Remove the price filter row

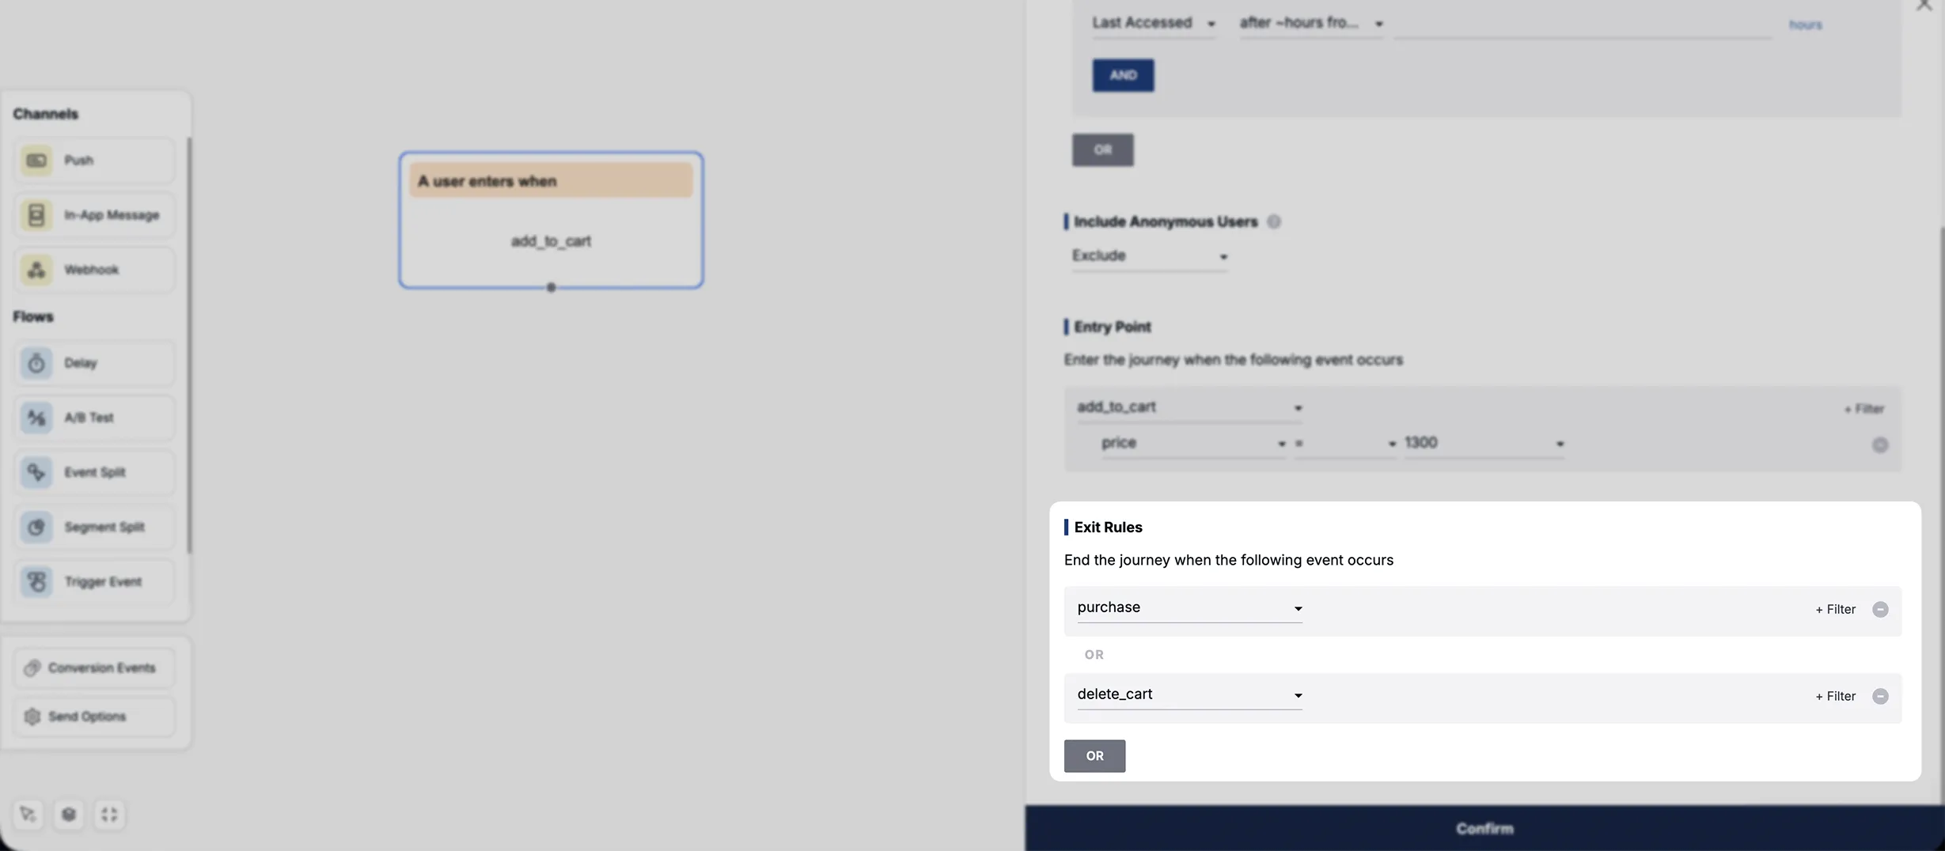coord(1880,445)
